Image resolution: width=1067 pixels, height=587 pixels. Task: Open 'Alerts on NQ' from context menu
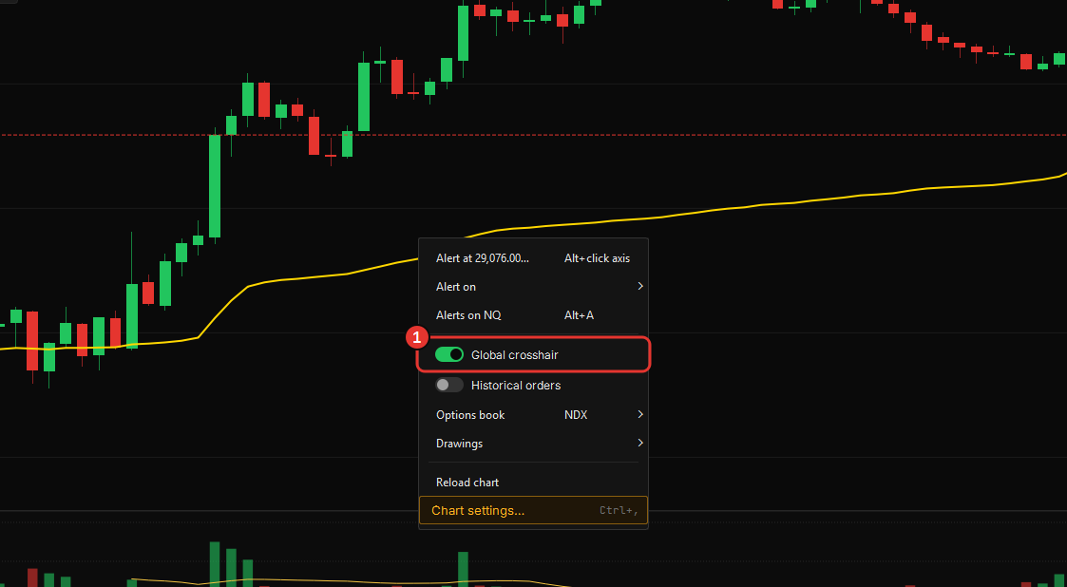(533, 315)
